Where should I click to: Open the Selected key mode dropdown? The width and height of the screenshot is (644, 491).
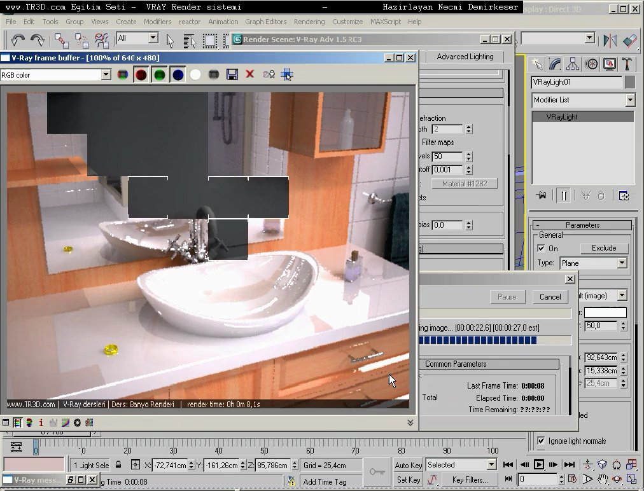click(x=492, y=465)
